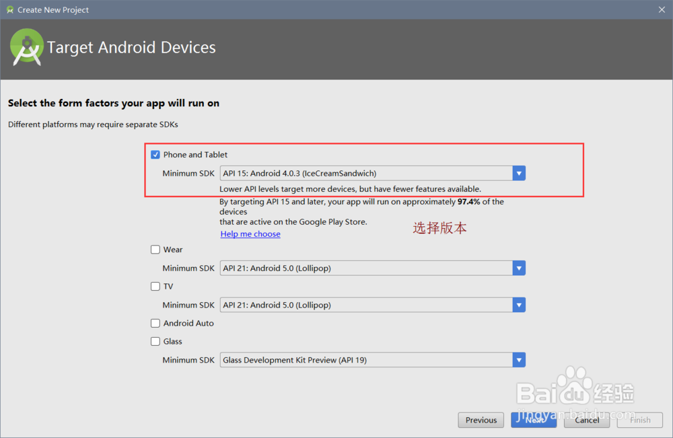Check the Android Auto checkbox
This screenshot has height=438, width=673.
[x=155, y=324]
